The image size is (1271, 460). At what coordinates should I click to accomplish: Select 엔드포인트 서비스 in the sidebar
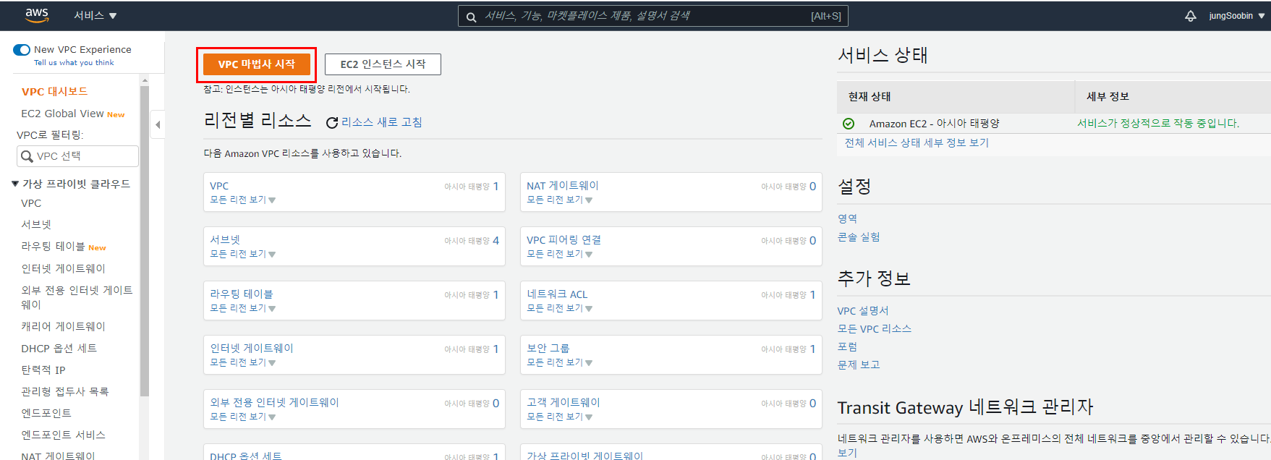coord(63,435)
